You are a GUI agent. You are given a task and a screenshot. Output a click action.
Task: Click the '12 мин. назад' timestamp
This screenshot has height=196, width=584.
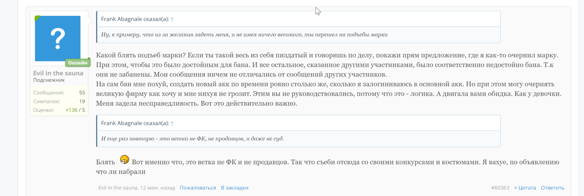coord(157,188)
